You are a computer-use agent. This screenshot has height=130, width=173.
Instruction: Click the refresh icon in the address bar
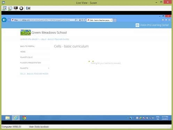click(84, 20)
